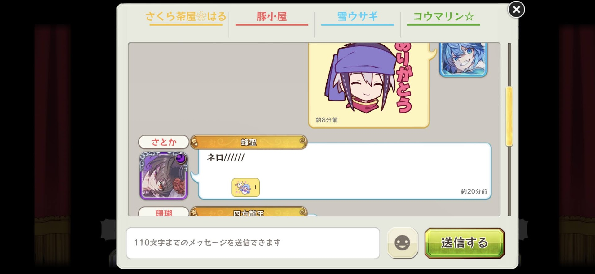
Task: Open the emoji stamp picker
Action: [x=402, y=243]
